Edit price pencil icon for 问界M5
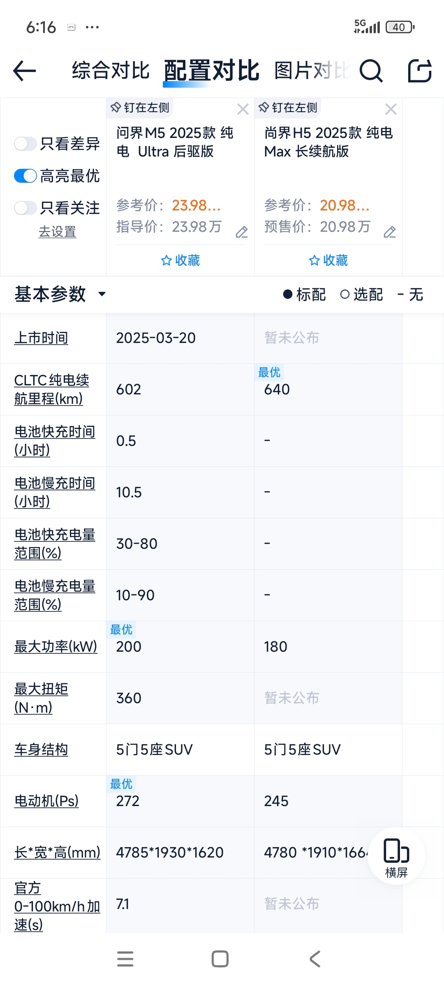This screenshot has width=444, height=988. 242,232
